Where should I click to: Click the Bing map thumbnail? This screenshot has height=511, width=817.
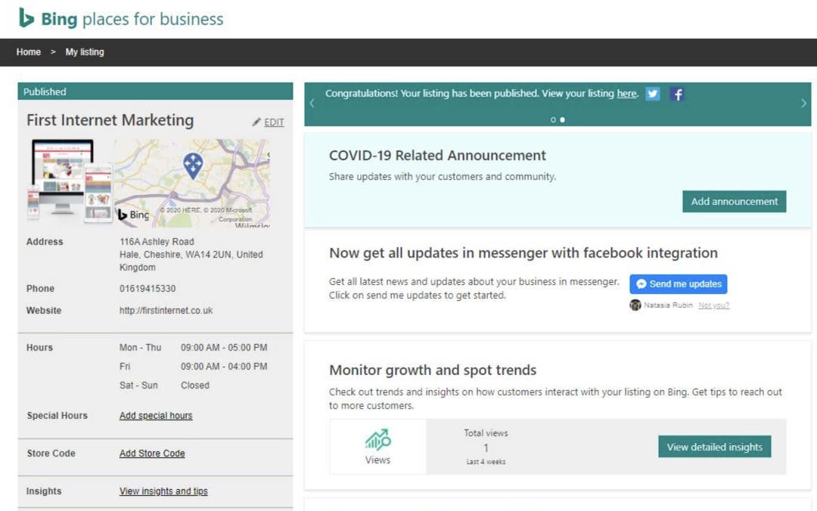(192, 183)
